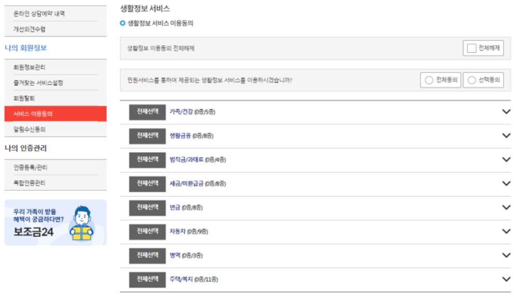Image resolution: width=518 pixels, height=297 pixels.
Task: Open 회원정보관리 in sidebar
Action: [x=30, y=67]
